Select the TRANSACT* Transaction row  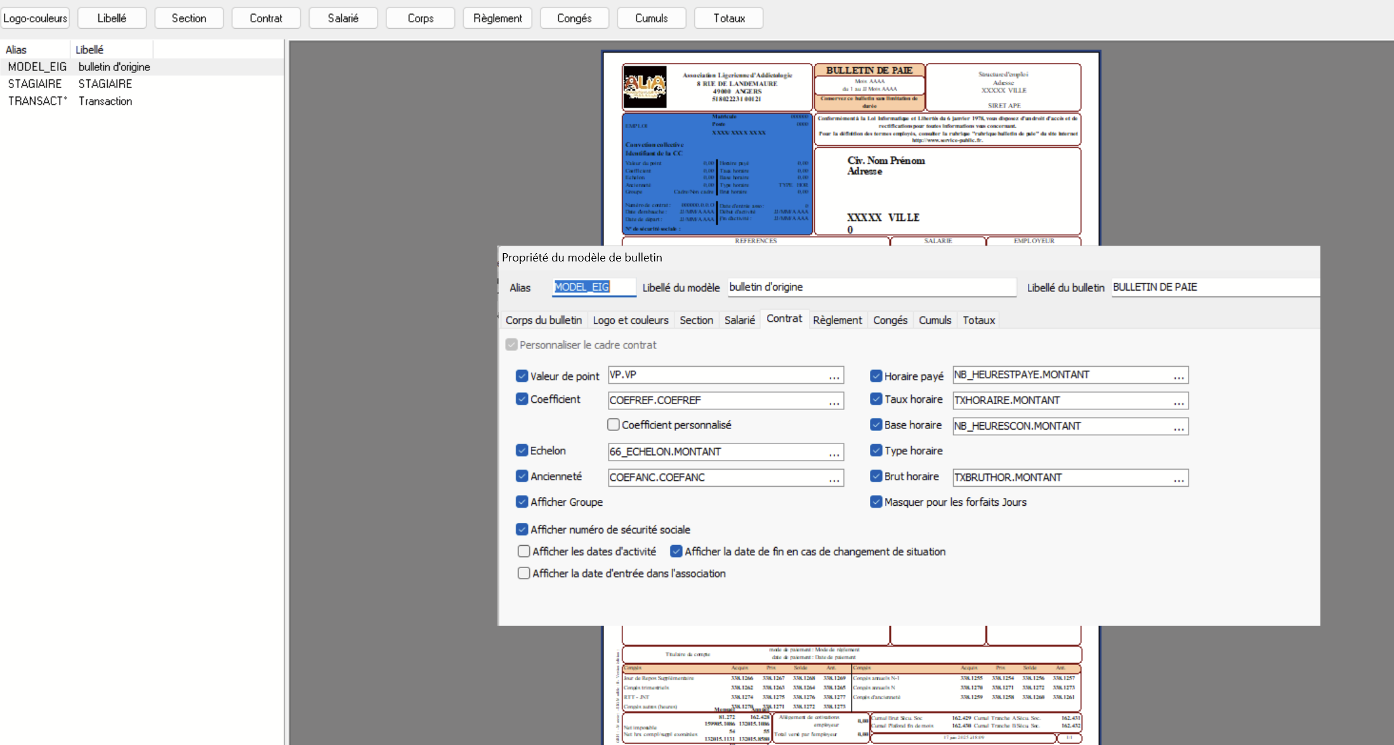142,101
